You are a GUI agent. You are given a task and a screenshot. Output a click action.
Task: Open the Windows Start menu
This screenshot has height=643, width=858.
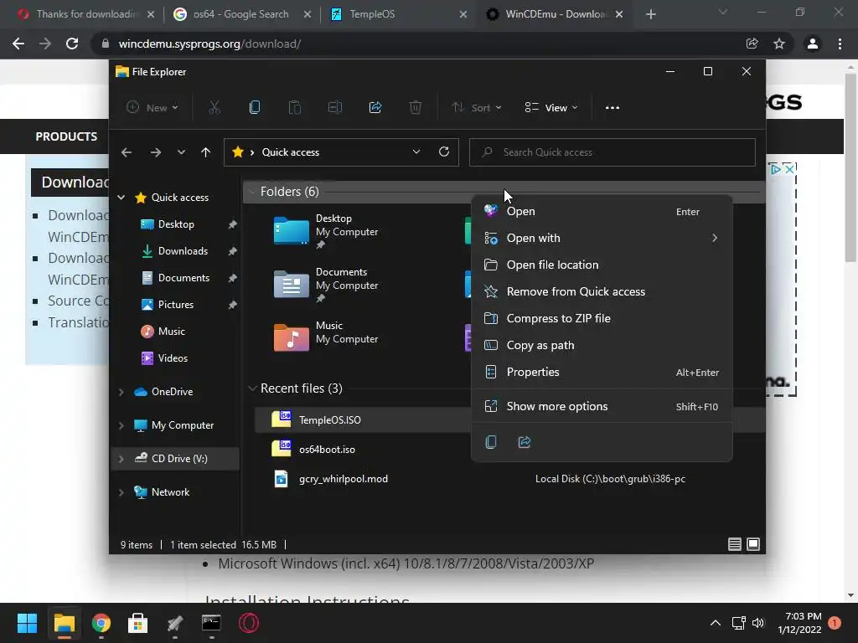tap(27, 623)
